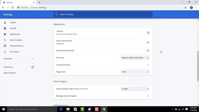Click the browser forward arrow

click(8, 7)
